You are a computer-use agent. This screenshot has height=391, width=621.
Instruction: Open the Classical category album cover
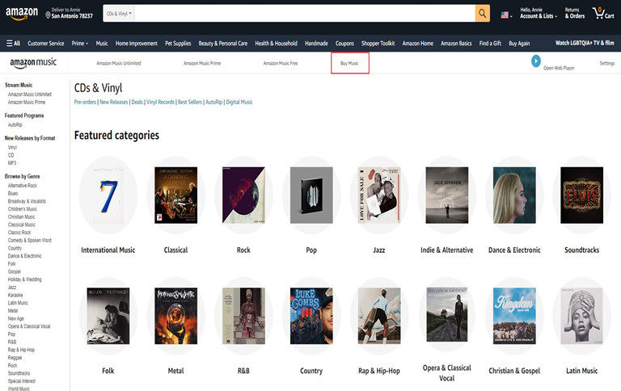(175, 195)
